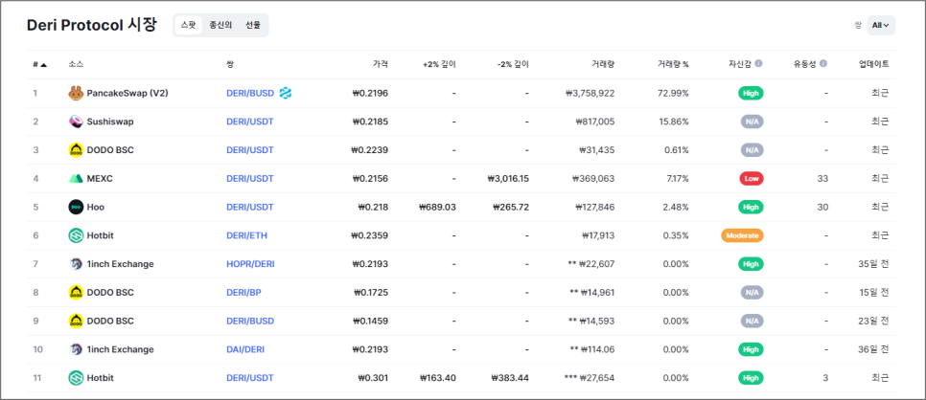Switch to the 종신의 tab
This screenshot has width=926, height=400.
(x=220, y=26)
